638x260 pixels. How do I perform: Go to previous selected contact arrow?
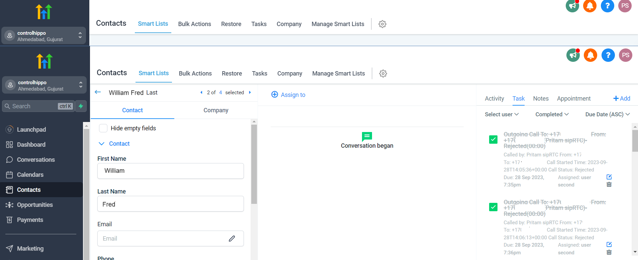pyautogui.click(x=201, y=93)
